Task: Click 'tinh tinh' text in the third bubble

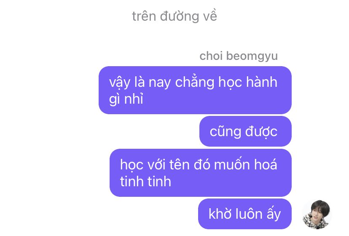Action: (x=145, y=182)
